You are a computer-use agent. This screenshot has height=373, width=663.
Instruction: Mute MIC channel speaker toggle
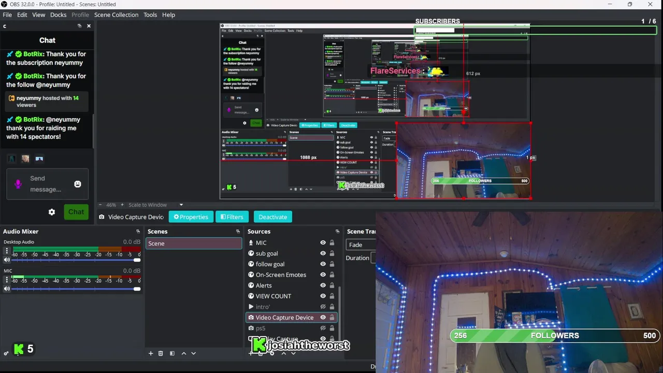[7, 289]
